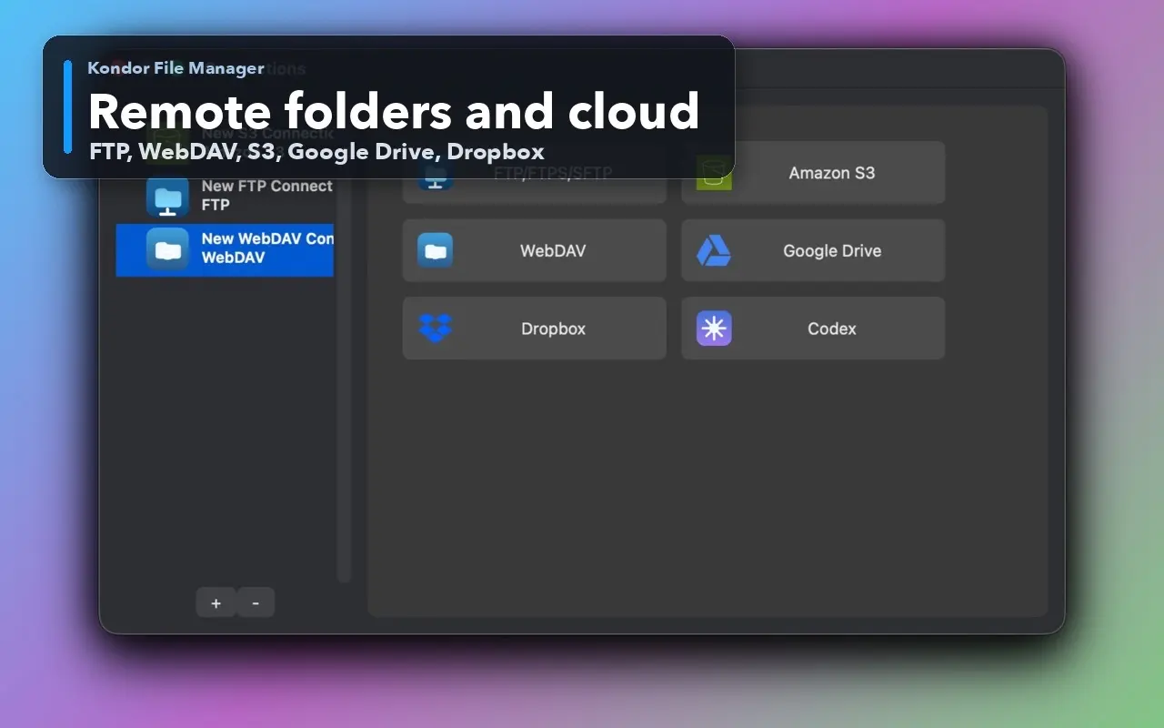Choose the Dropbox connection type
This screenshot has width=1164, height=728.
535,329
